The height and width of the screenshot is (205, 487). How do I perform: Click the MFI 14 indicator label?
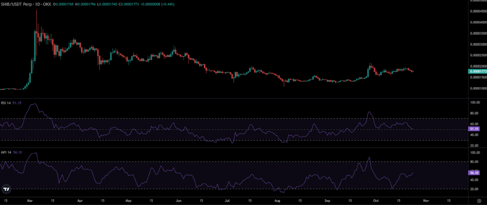pos(6,152)
